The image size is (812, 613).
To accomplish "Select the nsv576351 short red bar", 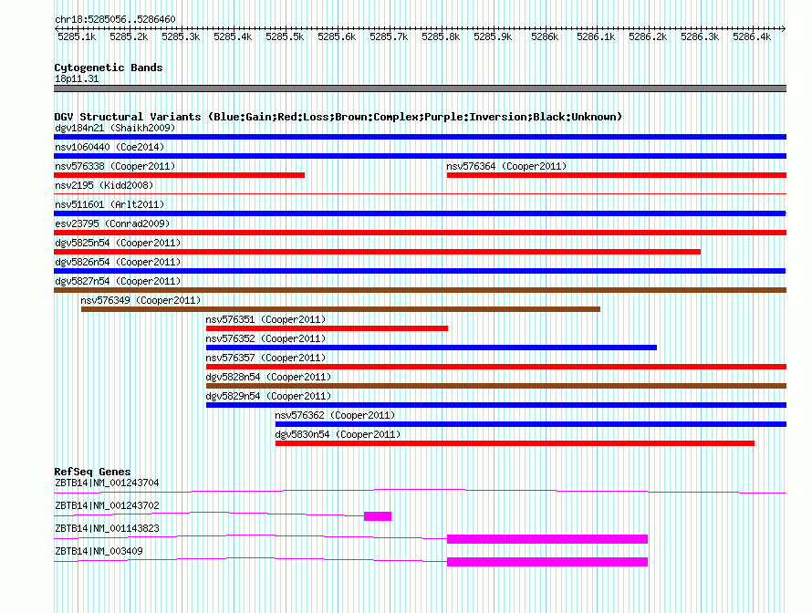I will pyautogui.click(x=327, y=328).
